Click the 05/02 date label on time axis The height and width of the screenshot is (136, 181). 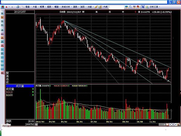pos(64,122)
